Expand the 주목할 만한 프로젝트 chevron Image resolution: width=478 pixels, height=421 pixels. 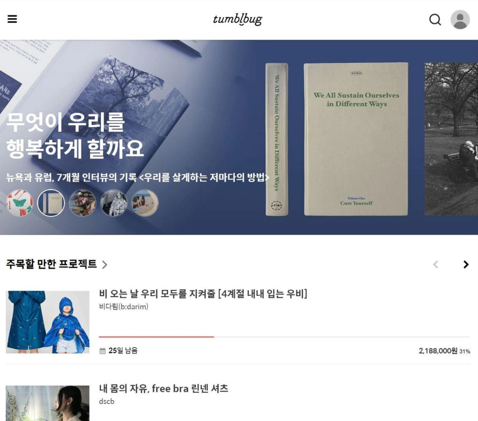[104, 264]
